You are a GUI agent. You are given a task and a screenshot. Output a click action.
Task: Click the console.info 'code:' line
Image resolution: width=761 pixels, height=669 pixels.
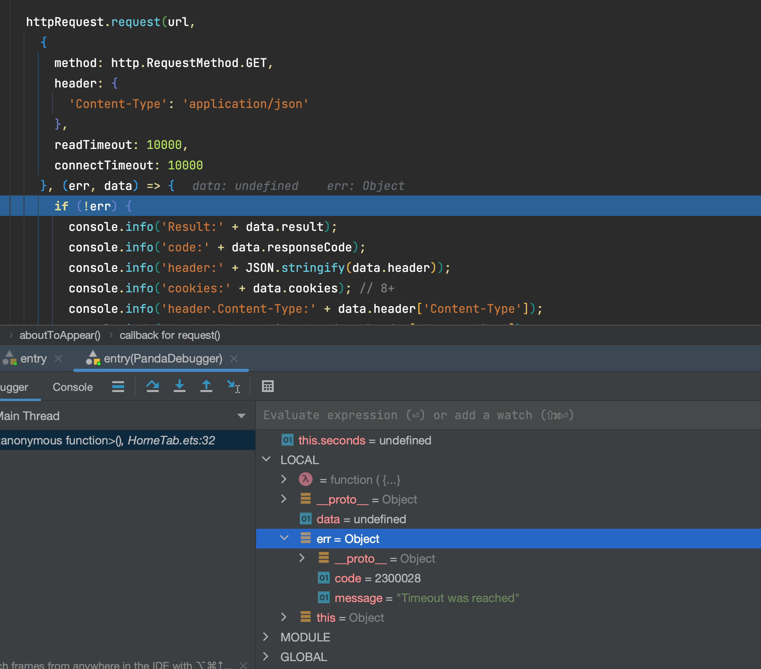[x=217, y=247]
